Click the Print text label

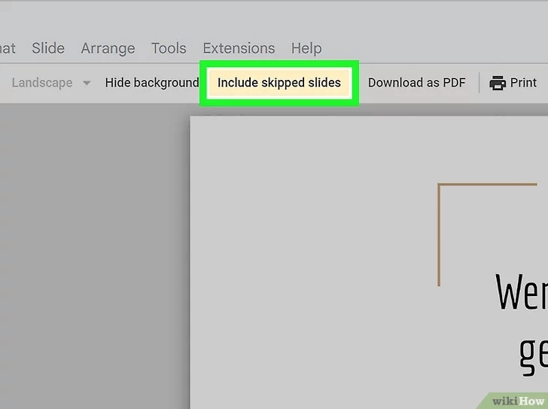pyautogui.click(x=523, y=83)
